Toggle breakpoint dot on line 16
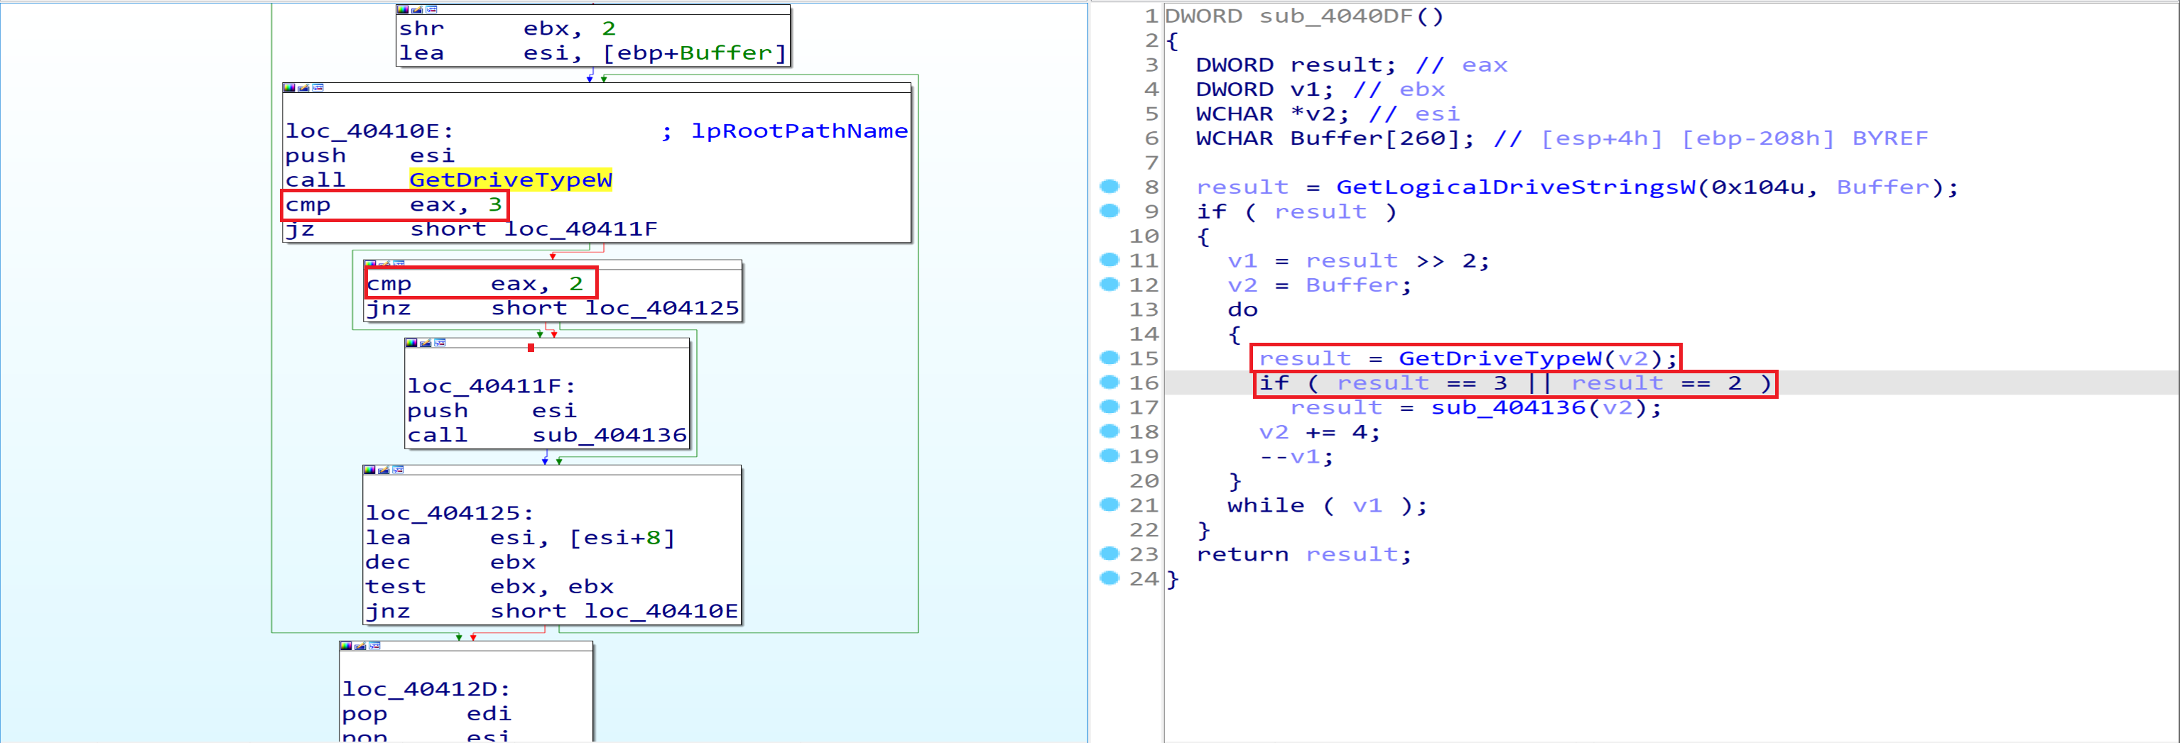Viewport: 2180px width, 743px height. click(1110, 383)
